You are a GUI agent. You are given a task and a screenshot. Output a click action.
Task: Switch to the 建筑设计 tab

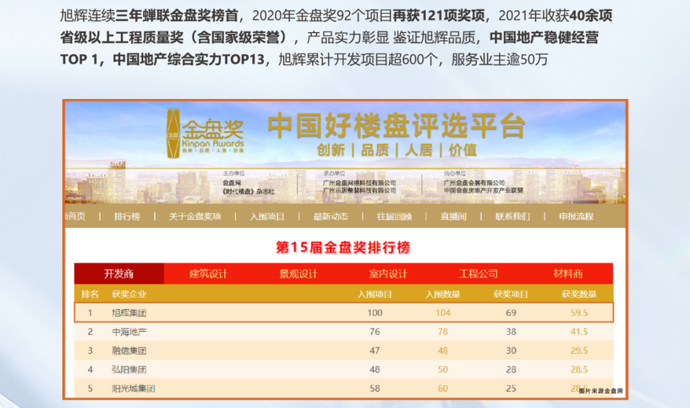click(x=208, y=274)
